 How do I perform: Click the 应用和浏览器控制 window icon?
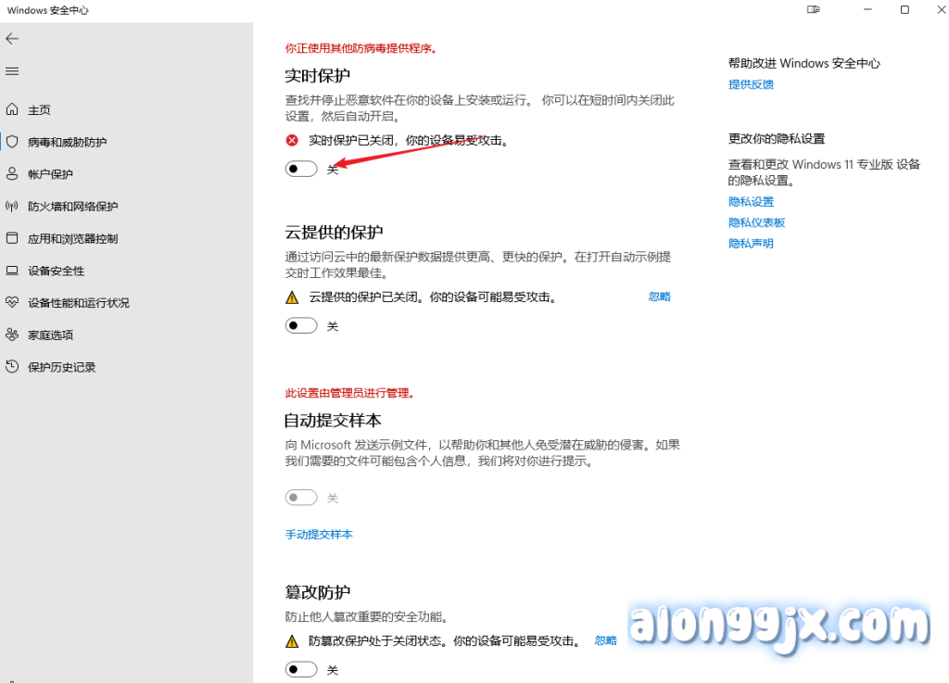pyautogui.click(x=12, y=238)
